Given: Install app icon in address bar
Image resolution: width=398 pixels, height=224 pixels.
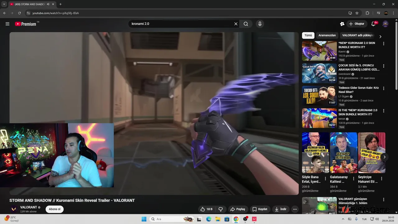Looking at the screenshot, I should tap(350, 13).
